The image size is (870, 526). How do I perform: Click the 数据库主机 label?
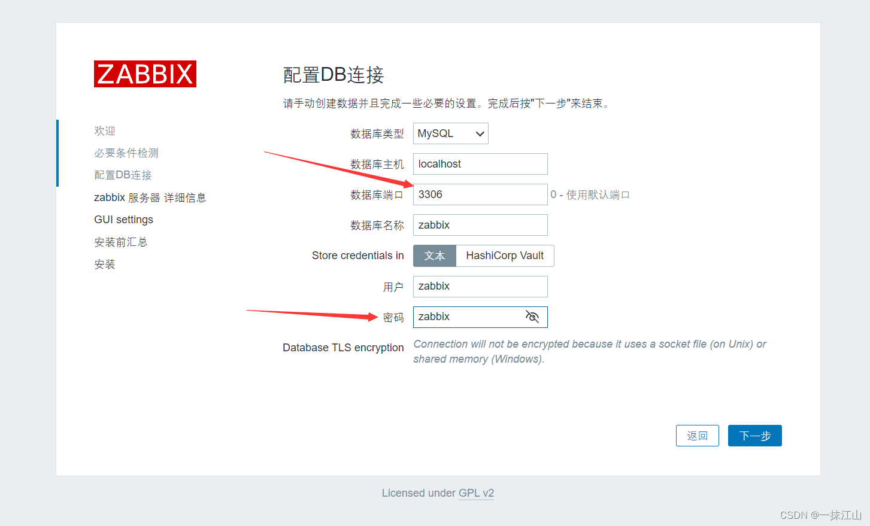click(x=377, y=165)
